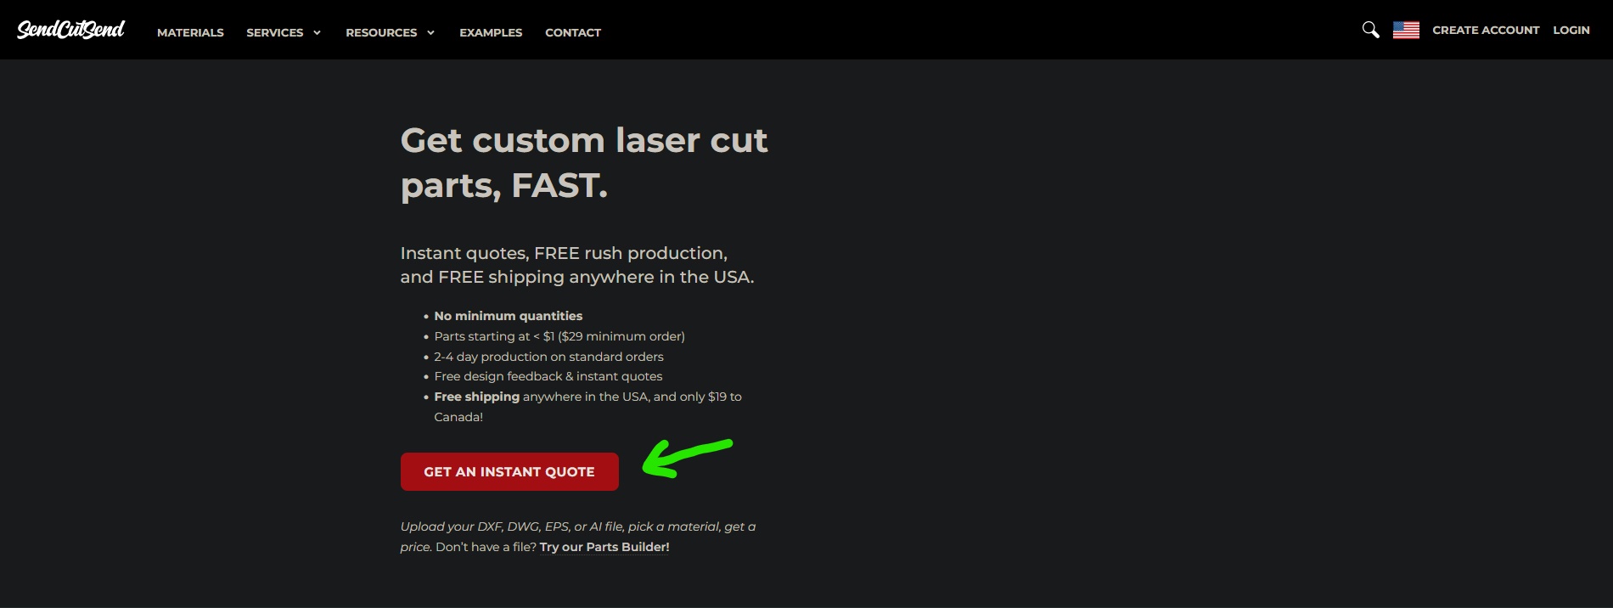Viewport: 1613px width, 608px height.
Task: Select the US flag country icon
Action: click(1406, 30)
